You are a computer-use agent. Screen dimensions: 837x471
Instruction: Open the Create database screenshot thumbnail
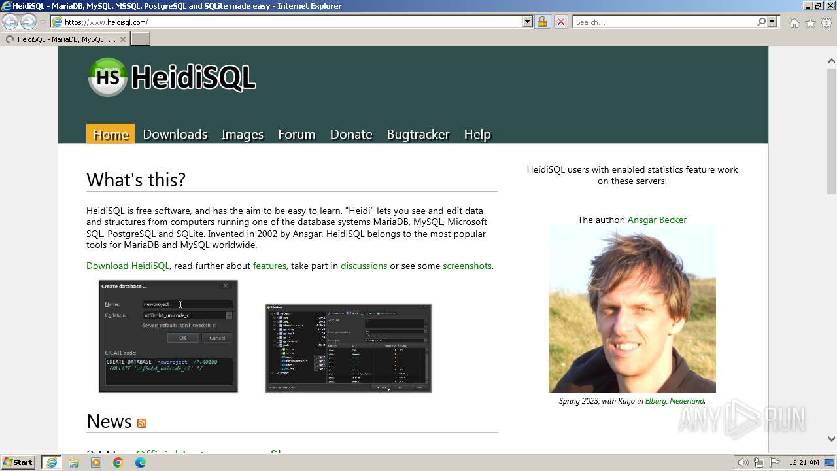pos(168,336)
